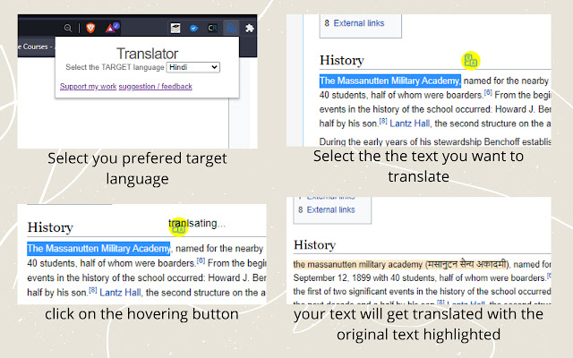This screenshot has width=573, height=358.
Task: Click the line 'During the early years of his stewardship'
Action: [435, 141]
